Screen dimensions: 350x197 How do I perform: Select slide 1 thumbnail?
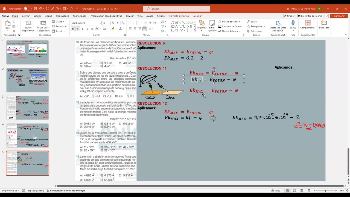click(x=28, y=52)
